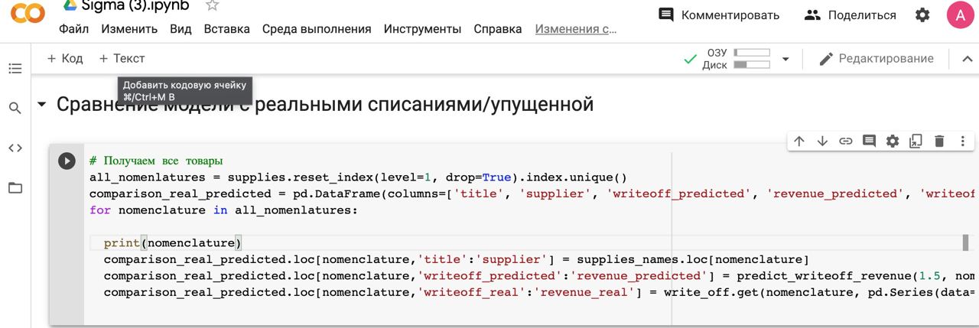Open the Файл menu
This screenshot has width=979, height=328.
tap(73, 29)
